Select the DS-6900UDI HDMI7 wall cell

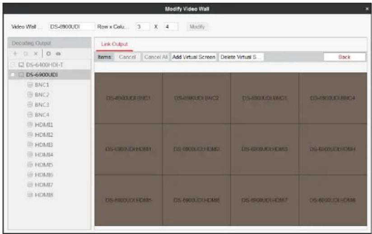[x=265, y=200]
